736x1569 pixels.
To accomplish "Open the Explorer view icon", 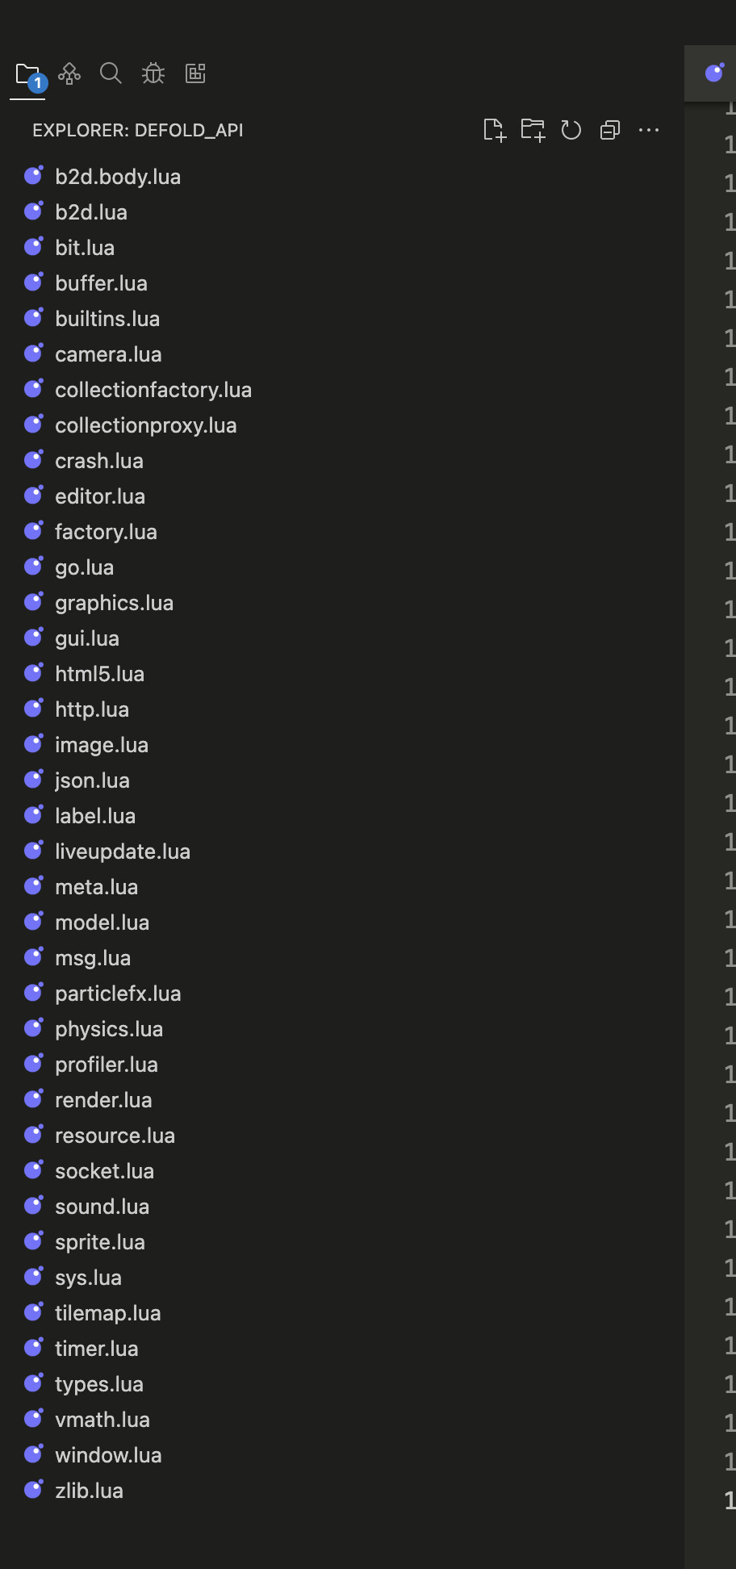I will tap(27, 74).
